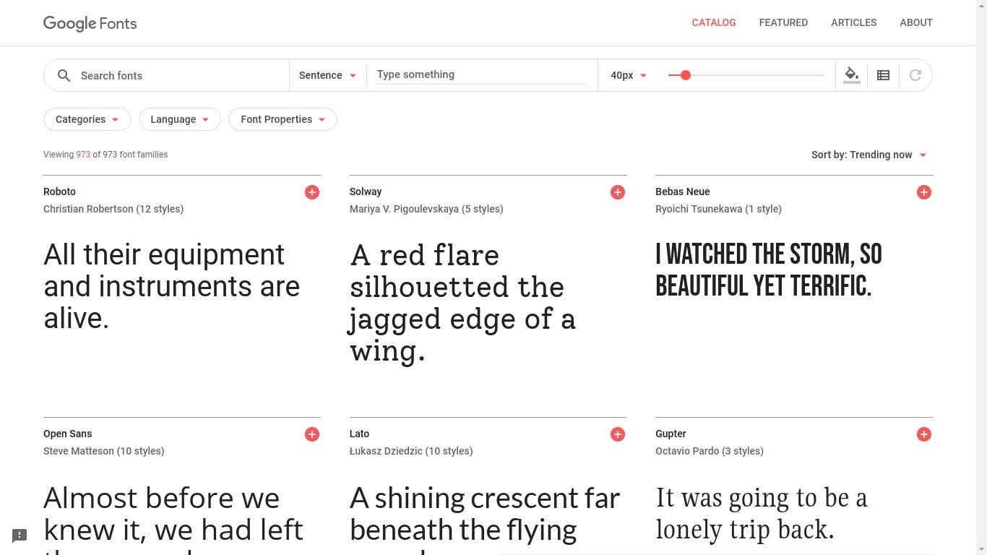Navigate to the ABOUT page
987x555 pixels.
tap(916, 22)
